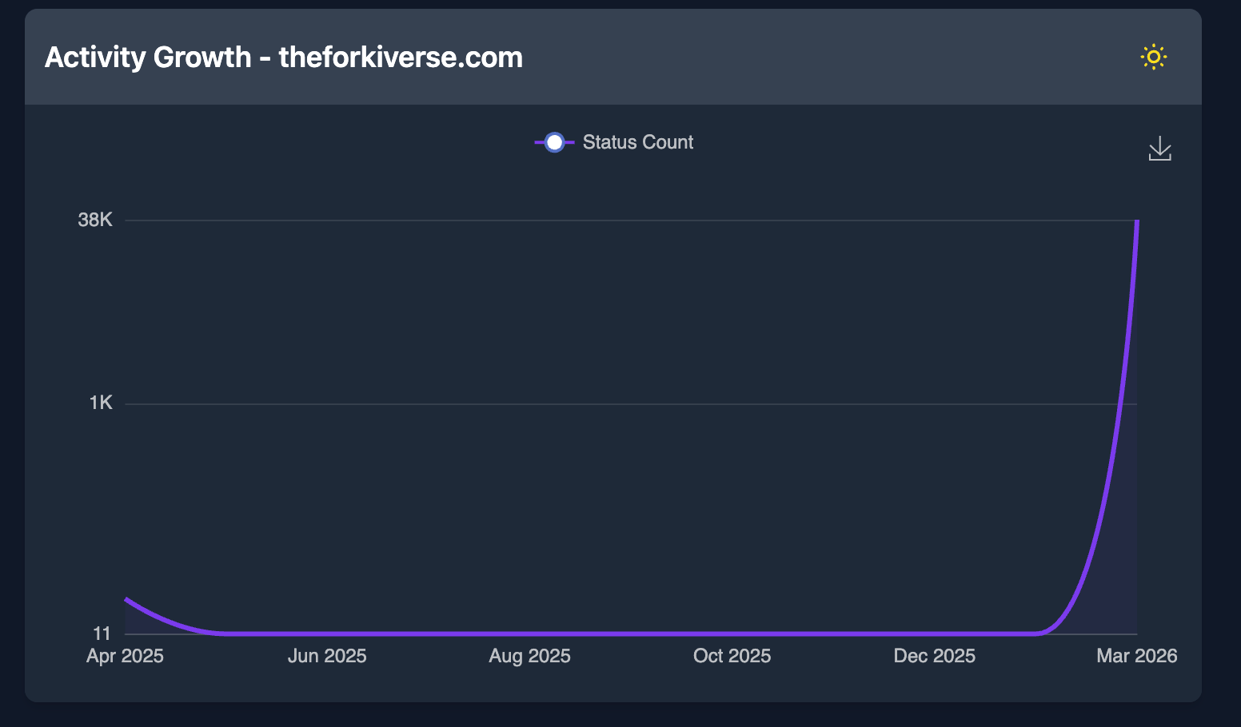Click the flat section of the line at Aug 2025
The height and width of the screenshot is (727, 1241).
pyautogui.click(x=529, y=633)
